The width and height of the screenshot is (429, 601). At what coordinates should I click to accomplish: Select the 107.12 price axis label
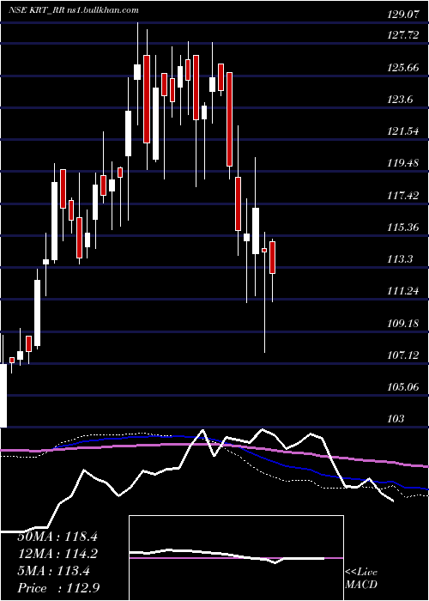click(x=403, y=355)
